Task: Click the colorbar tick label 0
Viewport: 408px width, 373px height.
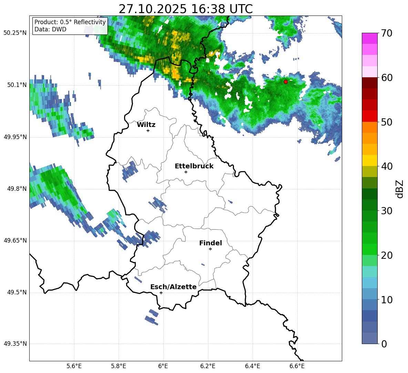Action: [x=384, y=344]
